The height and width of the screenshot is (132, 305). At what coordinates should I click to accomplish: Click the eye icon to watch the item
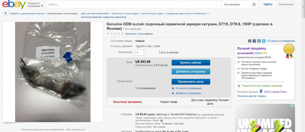coord(173,88)
